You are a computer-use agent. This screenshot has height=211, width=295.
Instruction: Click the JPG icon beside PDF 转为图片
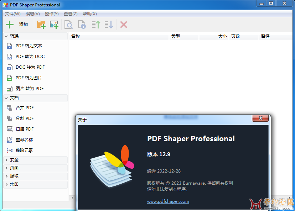pyautogui.click(x=9, y=78)
